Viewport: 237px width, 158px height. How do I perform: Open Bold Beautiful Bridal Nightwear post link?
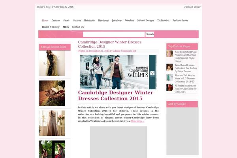coord(186,56)
